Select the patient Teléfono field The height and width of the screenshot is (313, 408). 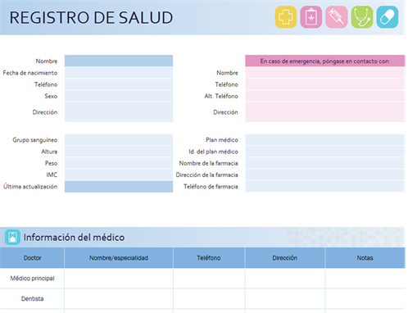coord(119,84)
